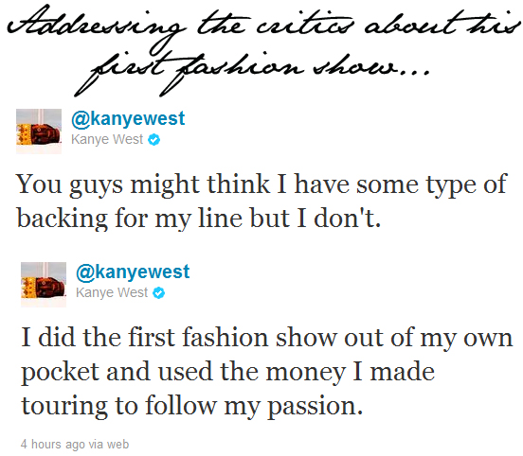Image resolution: width=523 pixels, height=456 pixels.
Task: Open the profile picture in the first tweet
Action: pos(39,132)
